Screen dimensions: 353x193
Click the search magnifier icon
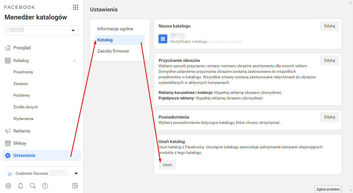pos(33,186)
